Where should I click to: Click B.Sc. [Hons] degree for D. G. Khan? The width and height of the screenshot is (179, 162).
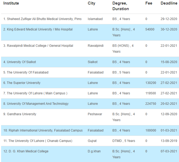(x=124, y=154)
